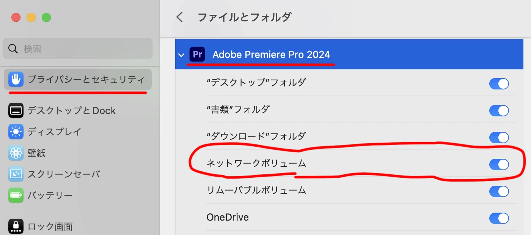Toggle the "デスクトップ"フォルダ switch
531x235 pixels.
click(499, 84)
